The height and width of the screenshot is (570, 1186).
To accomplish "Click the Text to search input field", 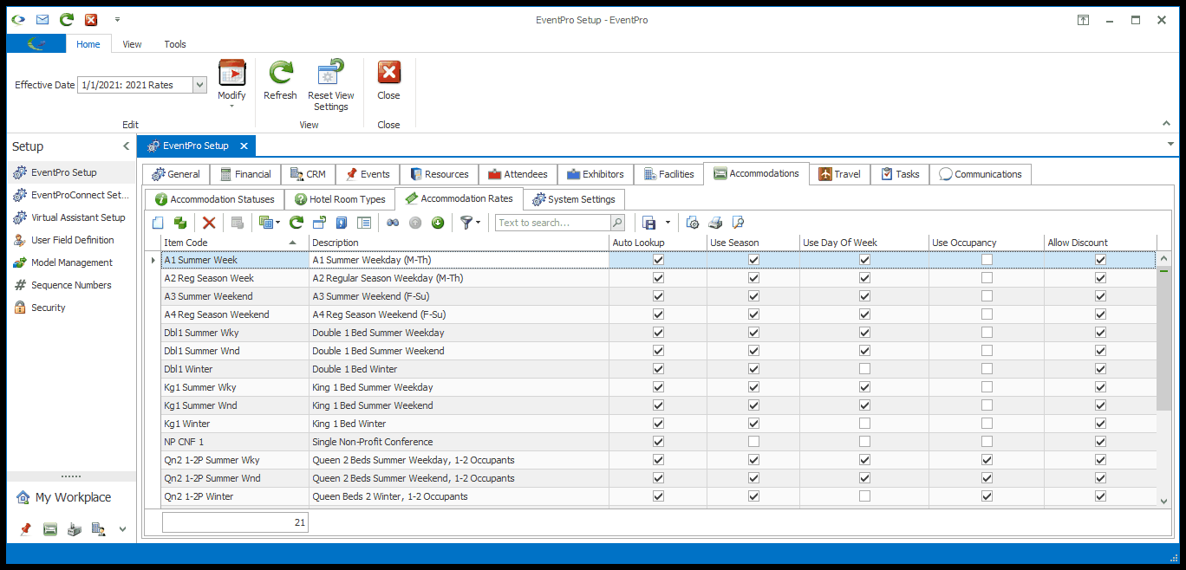I will click(553, 223).
